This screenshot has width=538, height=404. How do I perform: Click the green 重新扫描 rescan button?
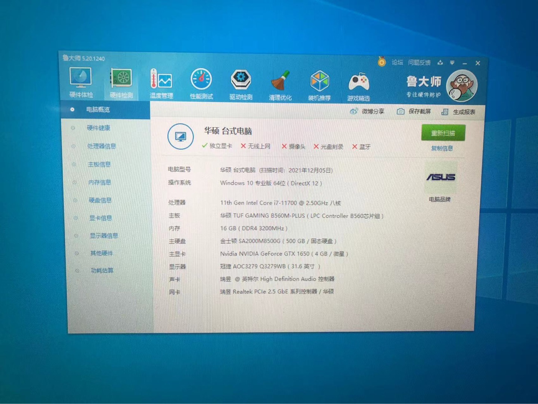click(x=443, y=133)
